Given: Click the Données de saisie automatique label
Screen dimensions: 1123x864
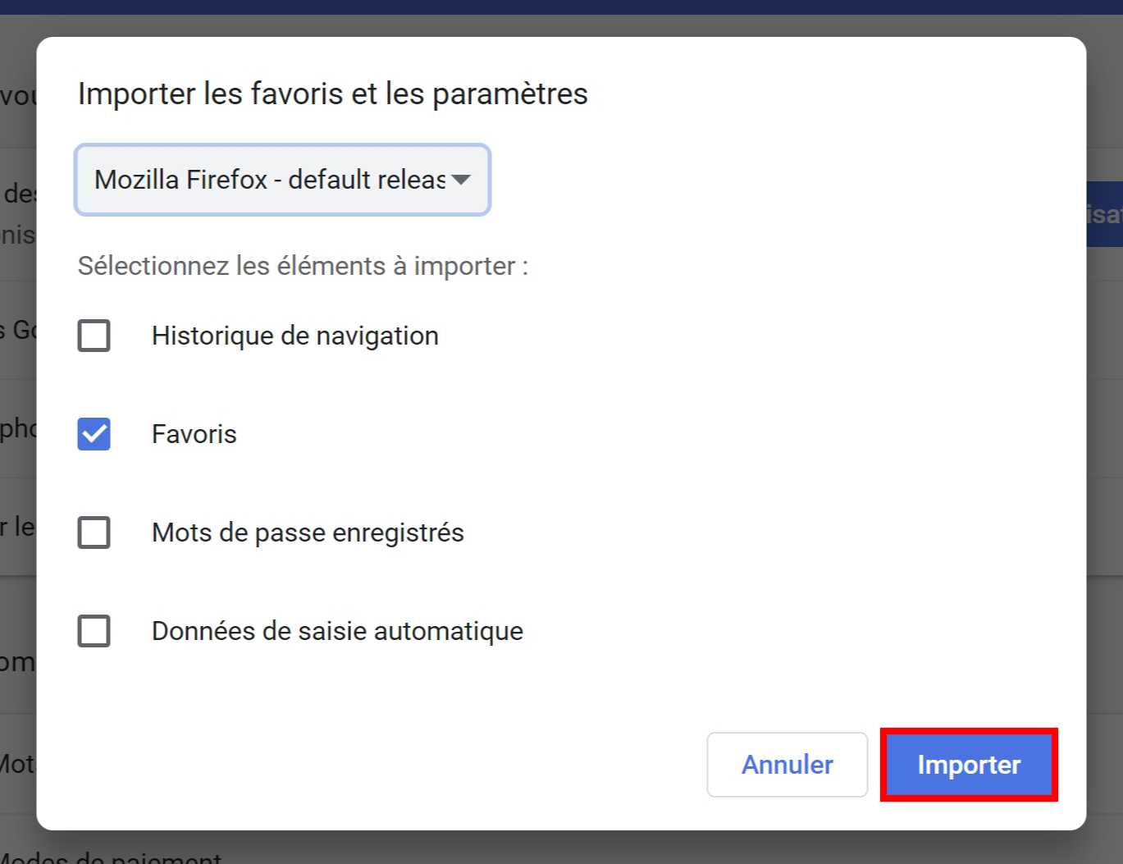Looking at the screenshot, I should 337,631.
